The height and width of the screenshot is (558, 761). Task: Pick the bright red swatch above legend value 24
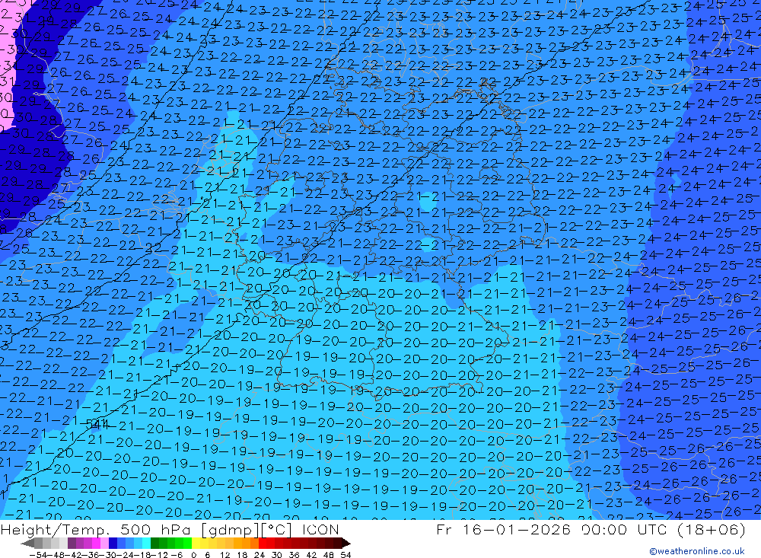coord(263,543)
